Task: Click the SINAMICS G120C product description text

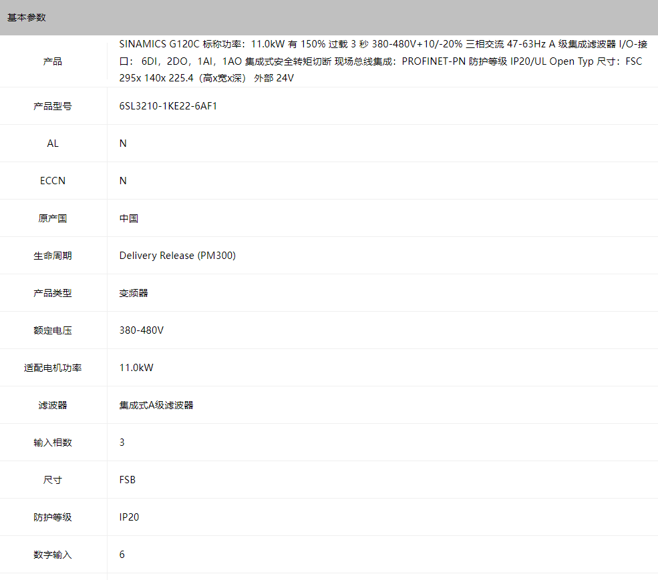Action: [383, 61]
